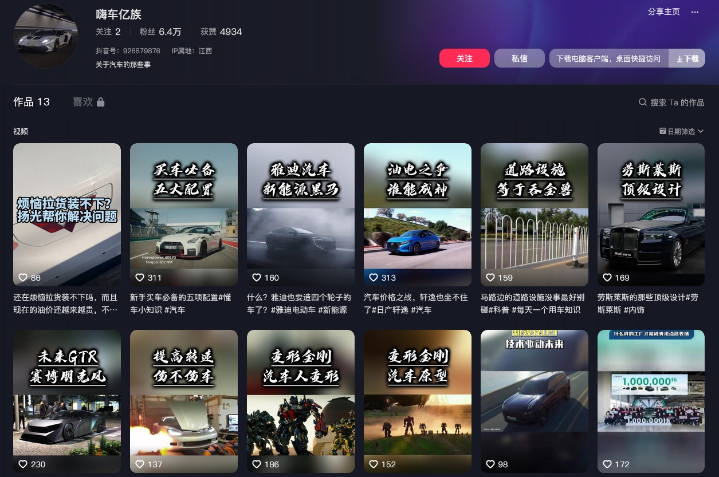Image resolution: width=719 pixels, height=477 pixels.
Task: Click the IP属地: 江西 text
Action: click(192, 51)
